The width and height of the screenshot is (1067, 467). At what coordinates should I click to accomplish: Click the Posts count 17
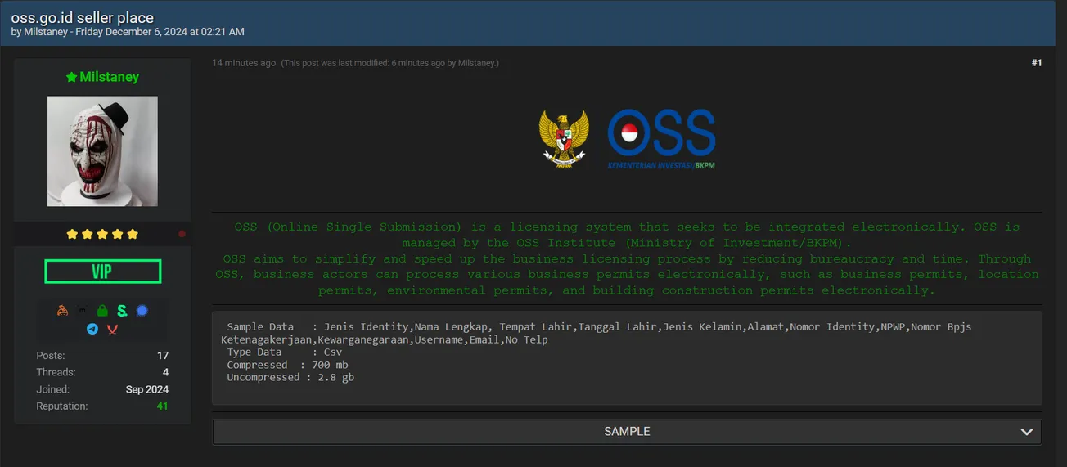click(x=163, y=356)
